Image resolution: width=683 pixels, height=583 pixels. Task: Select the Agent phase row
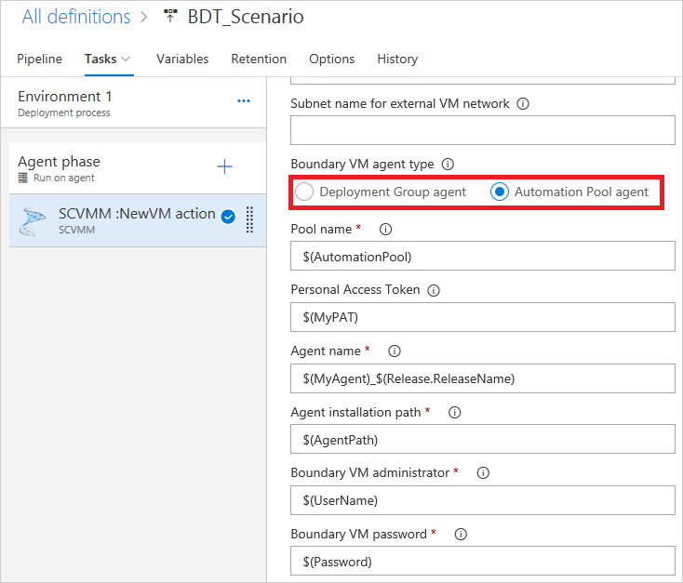pyautogui.click(x=137, y=168)
